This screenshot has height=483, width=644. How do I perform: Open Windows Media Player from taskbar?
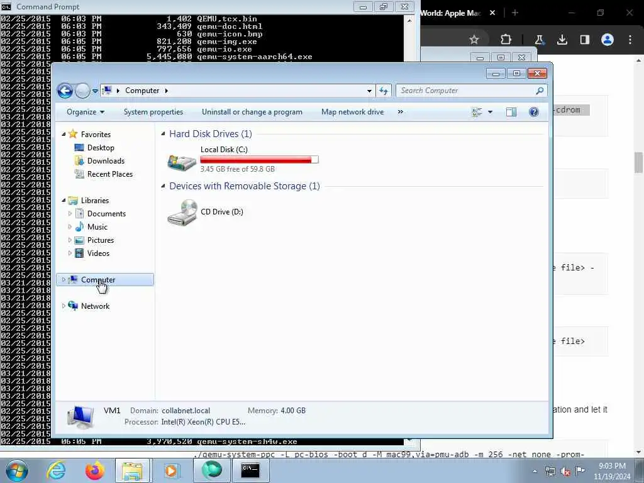(171, 470)
